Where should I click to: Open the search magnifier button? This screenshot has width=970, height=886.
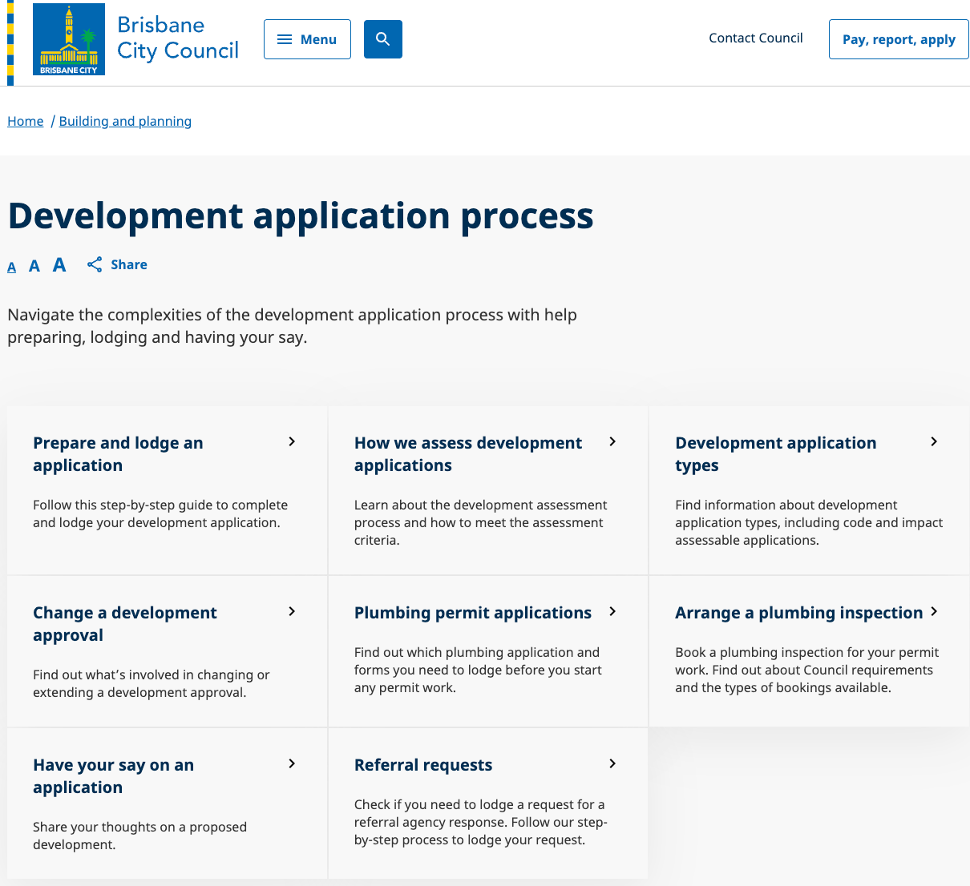[382, 39]
